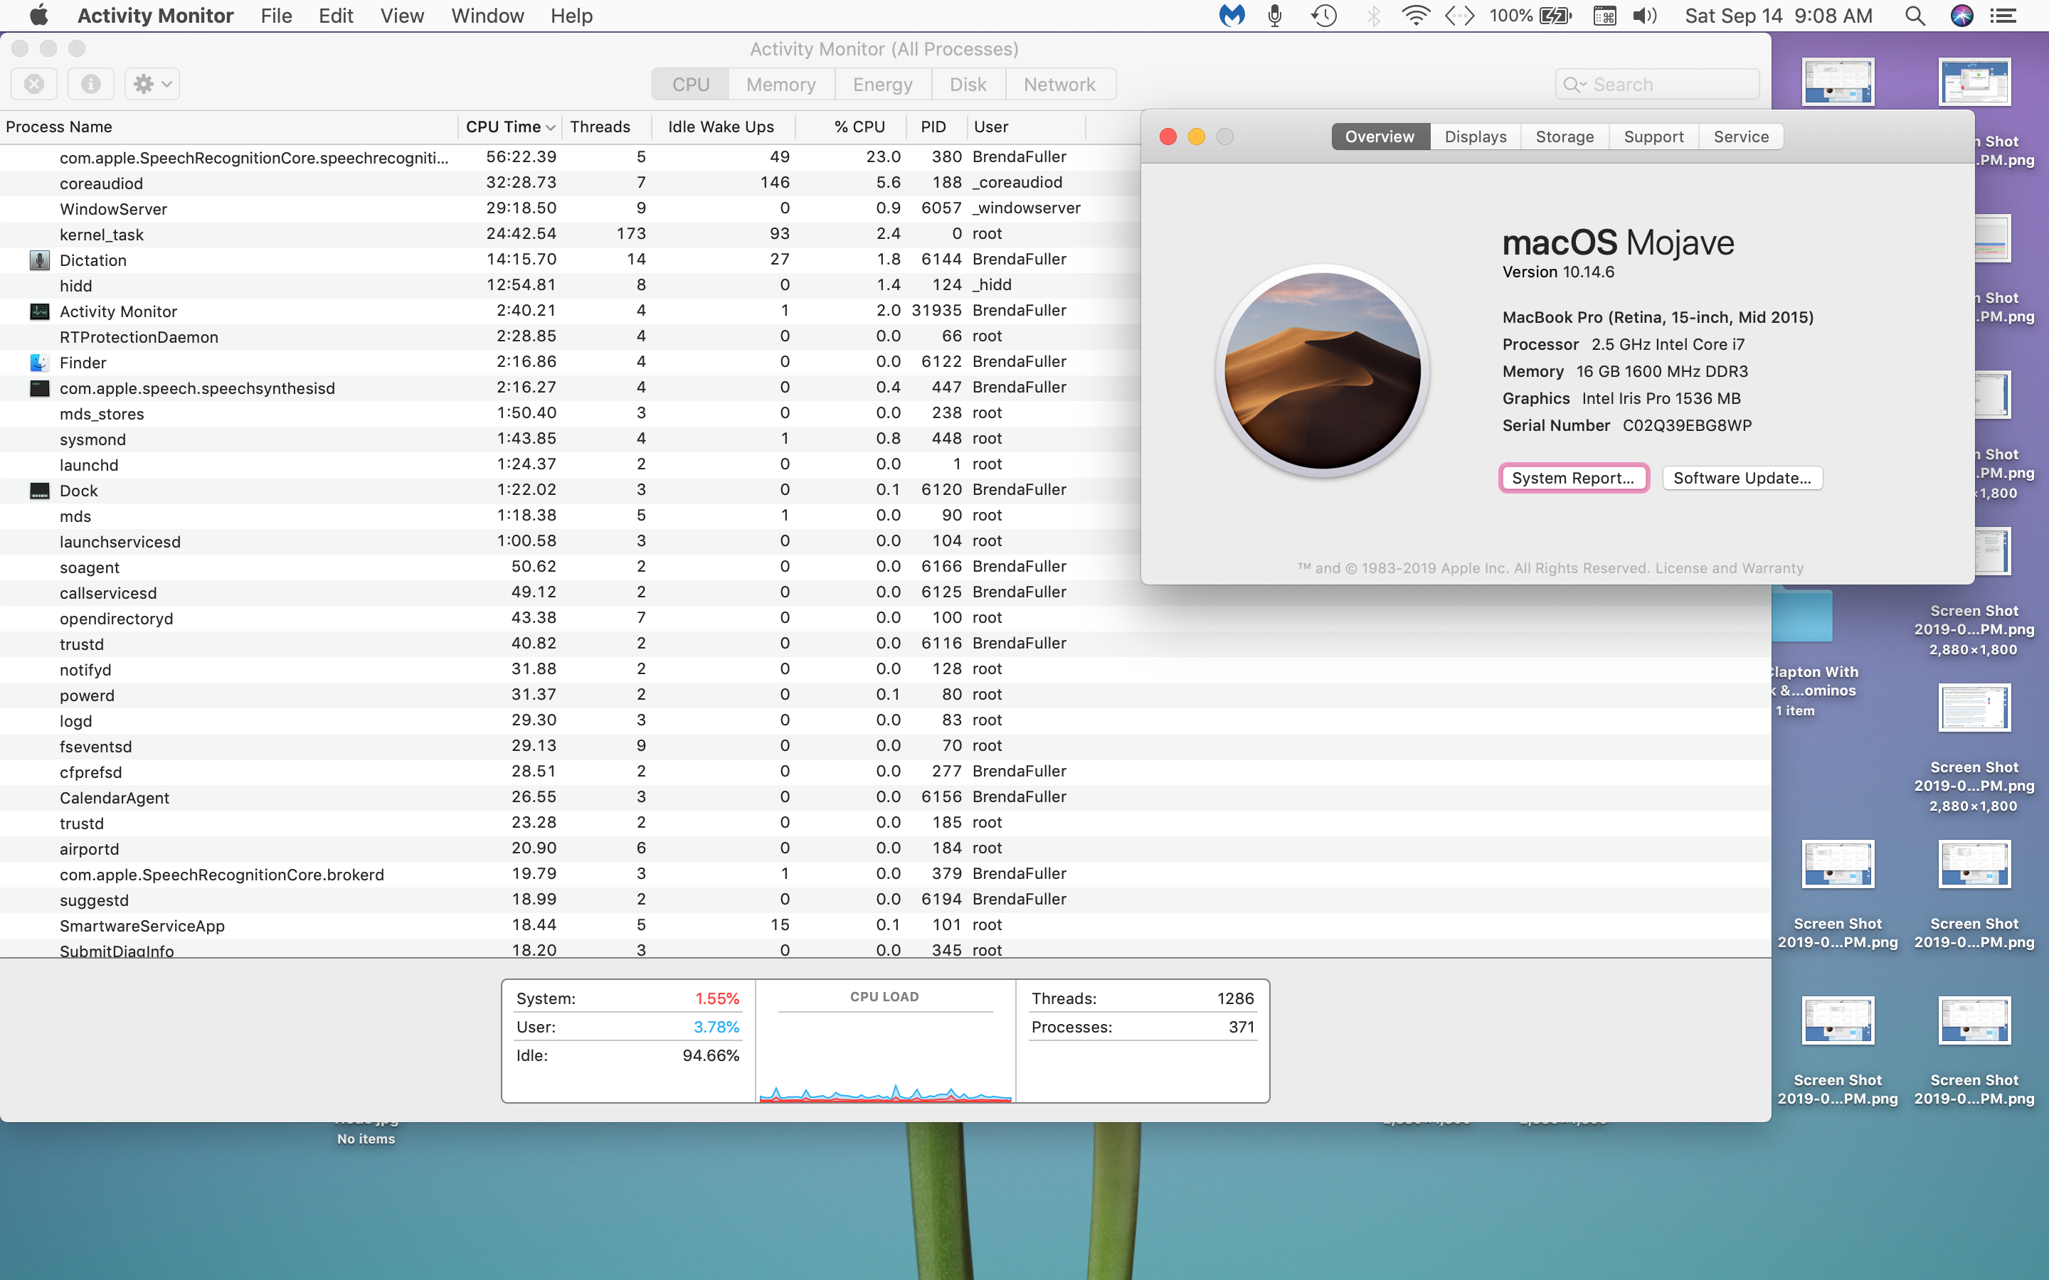Open the Time Machine menu bar icon
2049x1280 pixels.
point(1324,15)
